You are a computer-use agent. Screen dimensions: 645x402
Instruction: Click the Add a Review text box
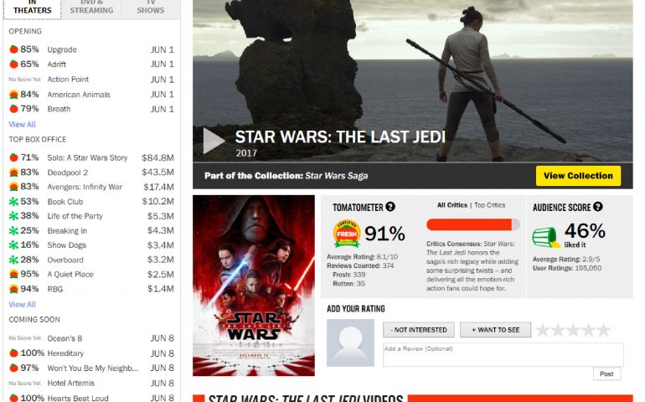tap(503, 354)
